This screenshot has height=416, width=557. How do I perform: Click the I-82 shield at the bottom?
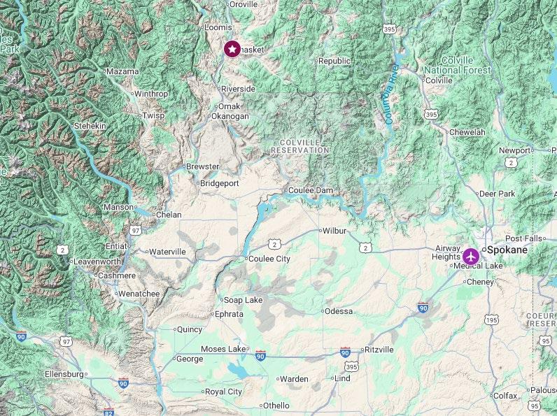coord(108,413)
